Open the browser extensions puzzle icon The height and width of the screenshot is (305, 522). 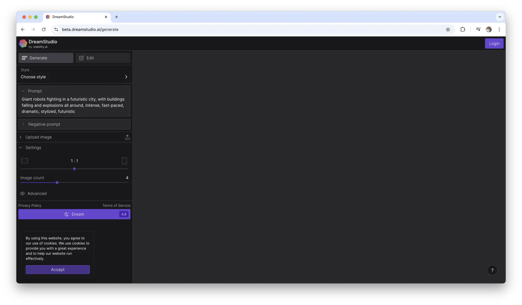pyautogui.click(x=462, y=29)
